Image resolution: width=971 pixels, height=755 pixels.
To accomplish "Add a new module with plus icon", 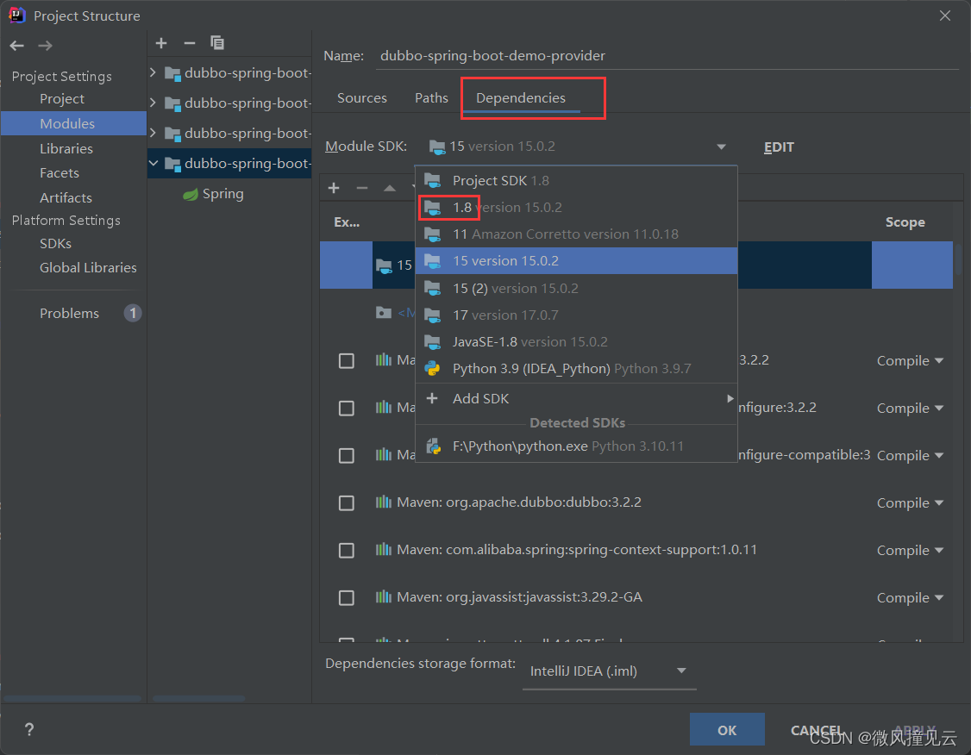I will 161,43.
